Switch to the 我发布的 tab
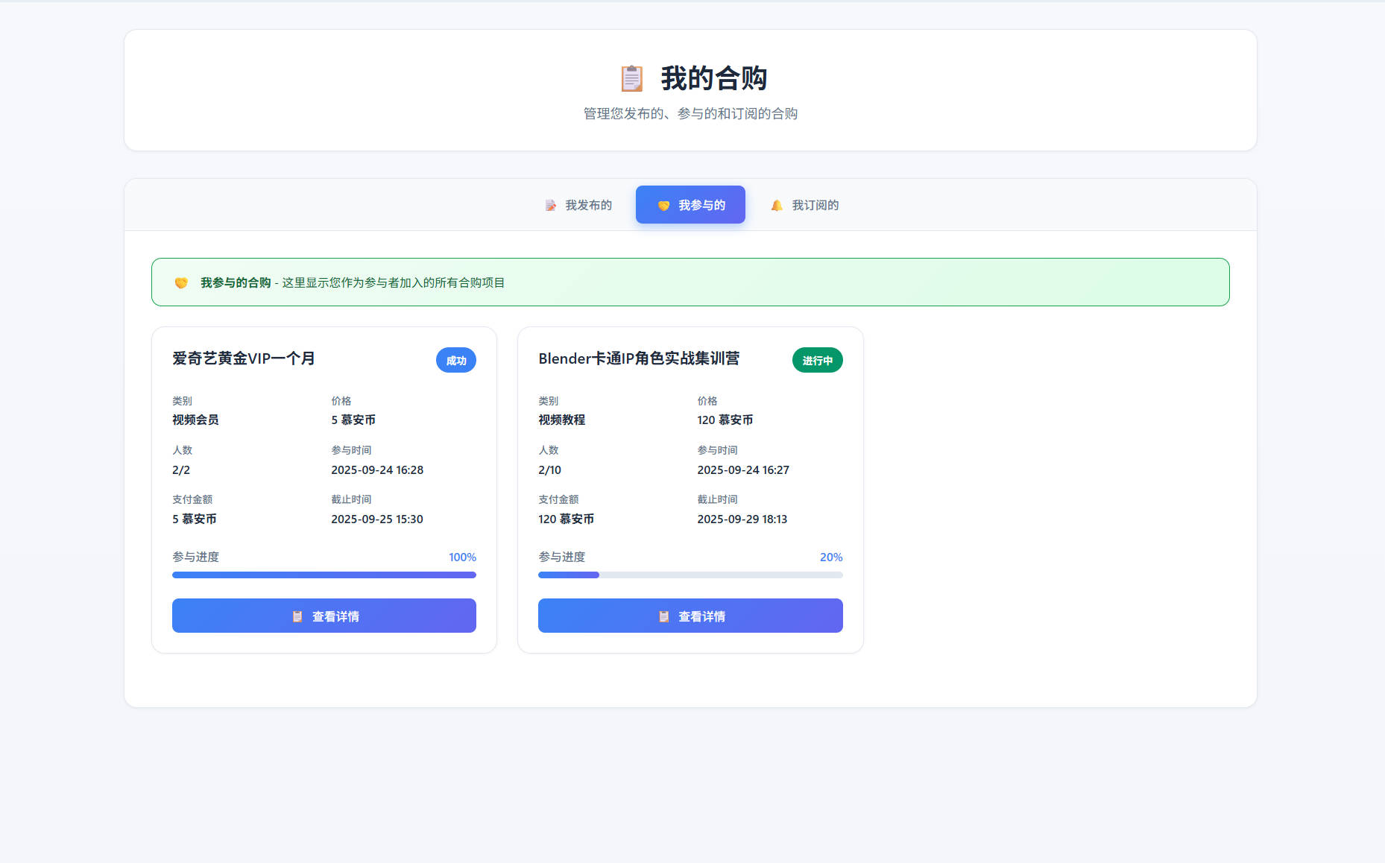This screenshot has height=863, width=1385. click(x=578, y=205)
